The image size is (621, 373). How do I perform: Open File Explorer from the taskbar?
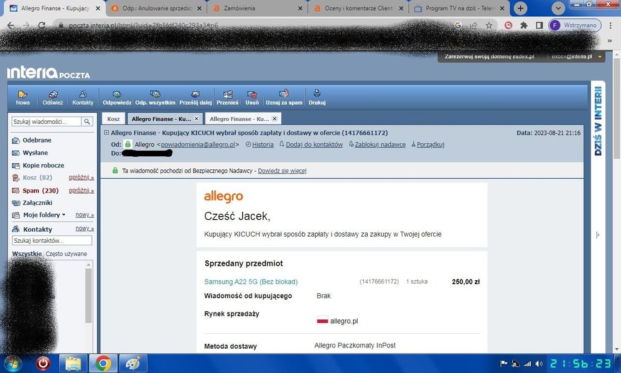[x=73, y=363]
